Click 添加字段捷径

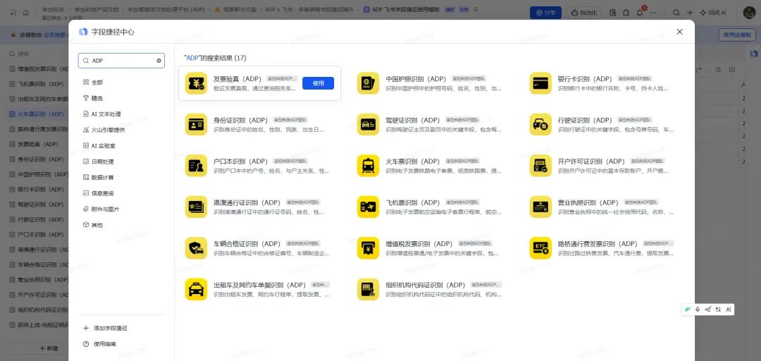[x=105, y=329]
